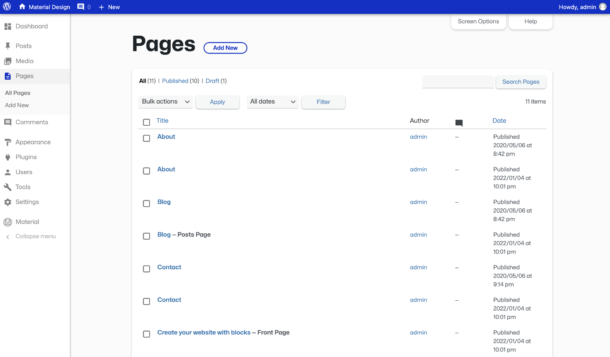Click the Search Pages button

(521, 82)
